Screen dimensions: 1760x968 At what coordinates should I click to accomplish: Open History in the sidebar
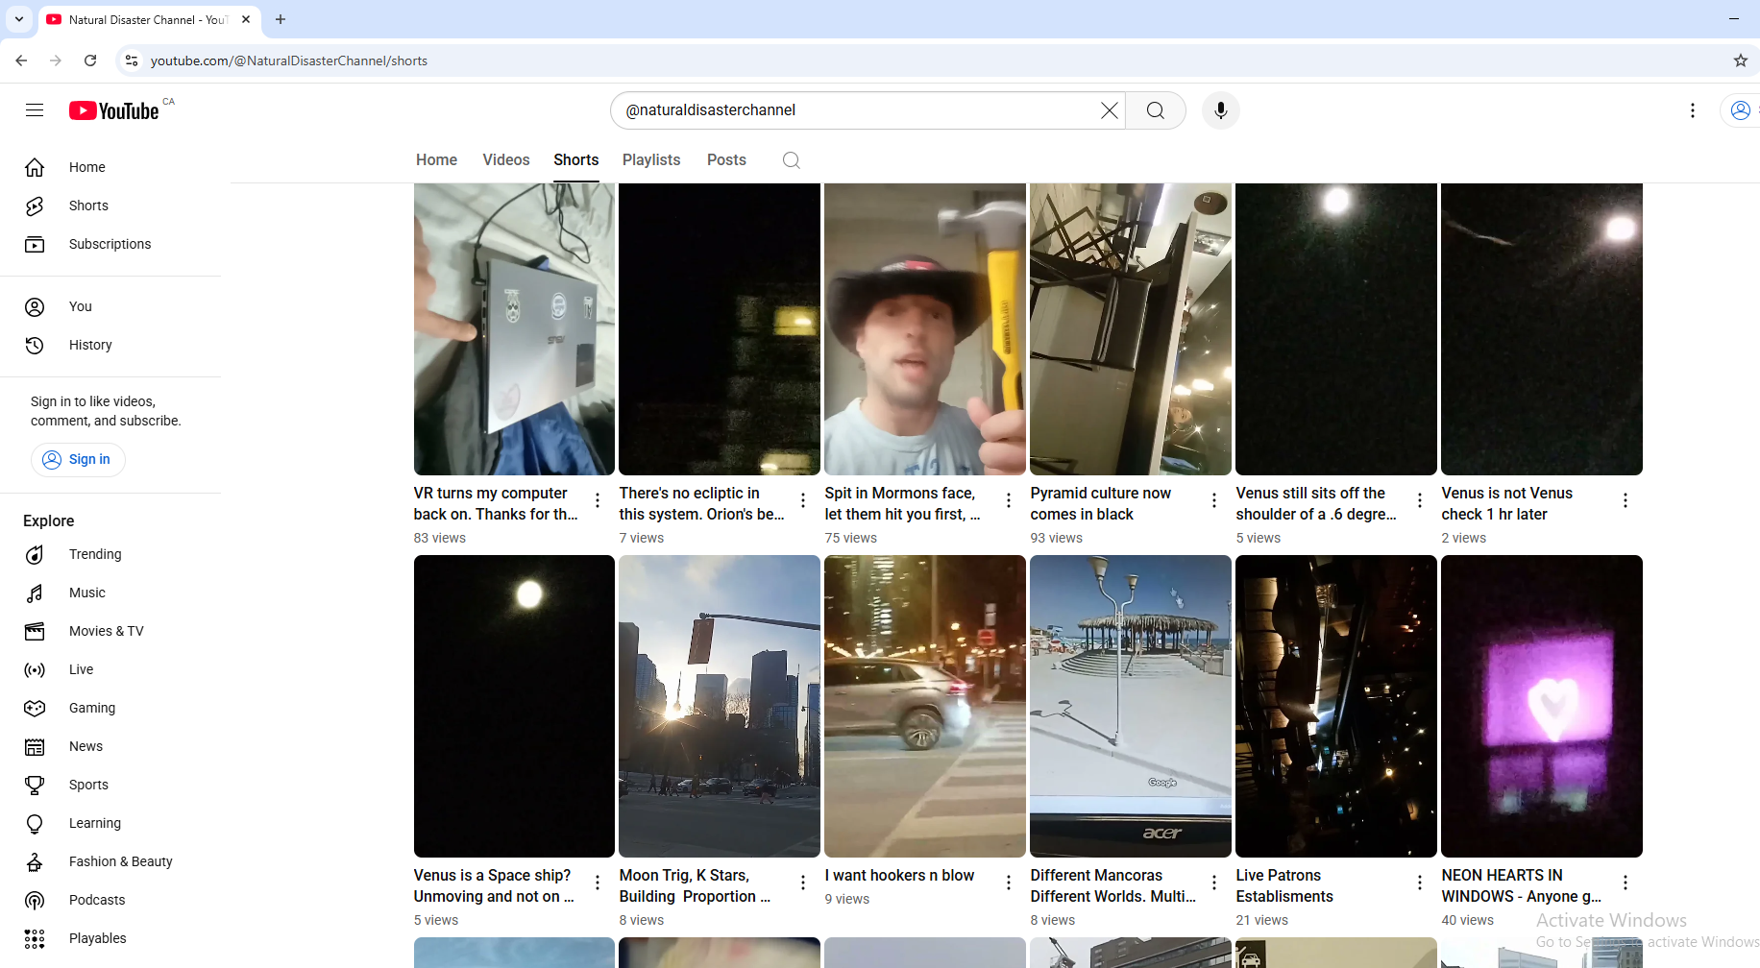click(90, 345)
